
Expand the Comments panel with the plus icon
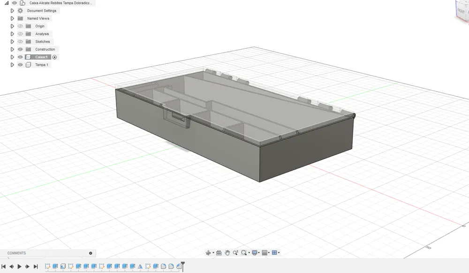pyautogui.click(x=91, y=253)
